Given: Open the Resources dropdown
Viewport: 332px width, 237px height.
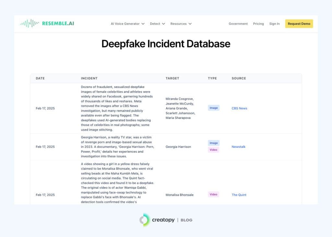Looking at the screenshot, I should pyautogui.click(x=181, y=24).
